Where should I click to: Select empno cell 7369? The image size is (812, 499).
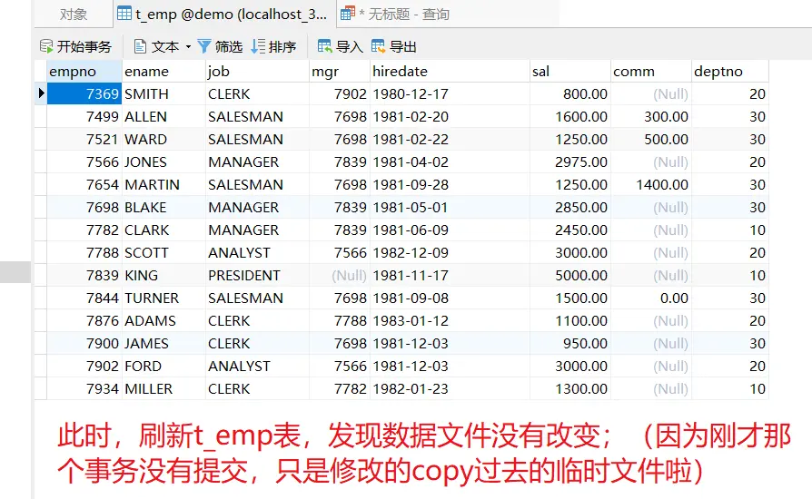84,94
